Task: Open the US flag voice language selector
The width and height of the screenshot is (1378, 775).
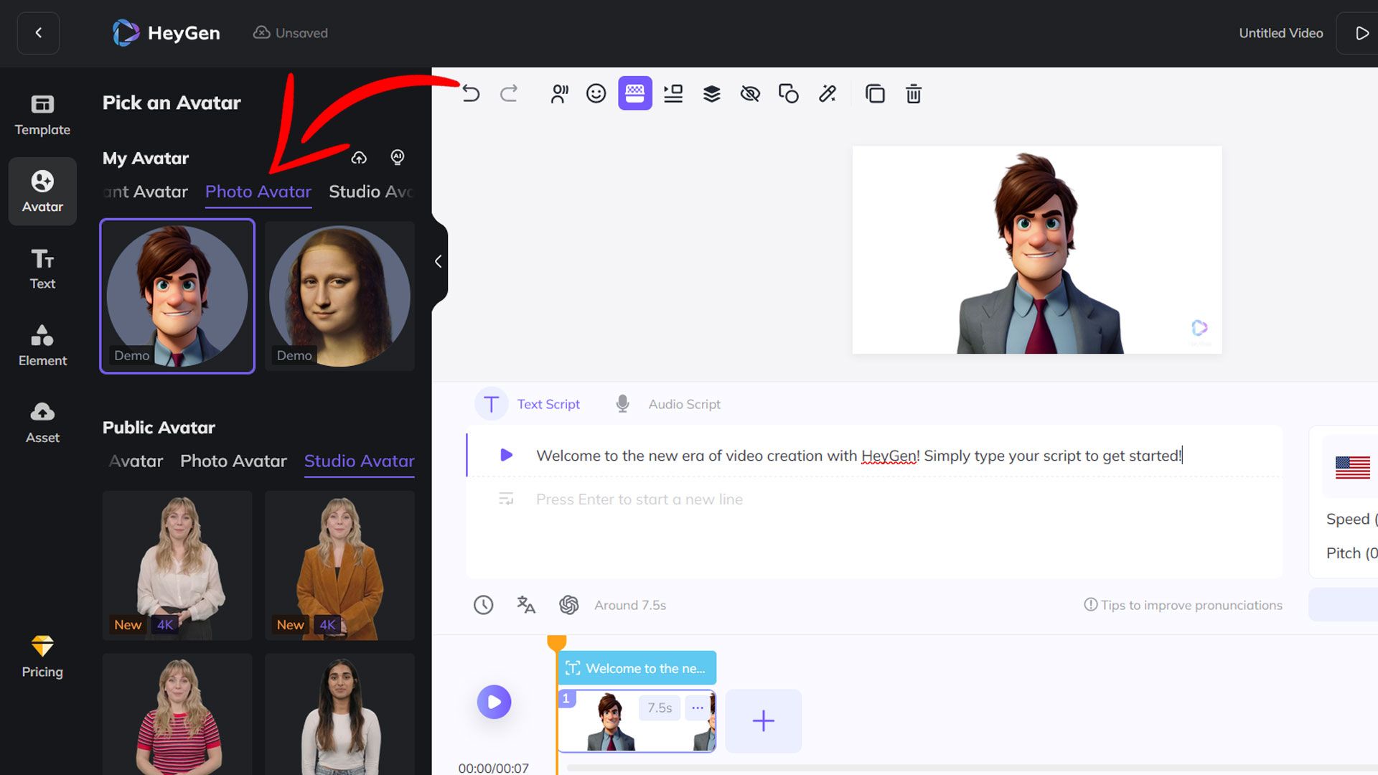Action: tap(1352, 467)
